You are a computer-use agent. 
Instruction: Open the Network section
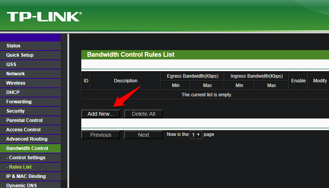(x=30, y=74)
